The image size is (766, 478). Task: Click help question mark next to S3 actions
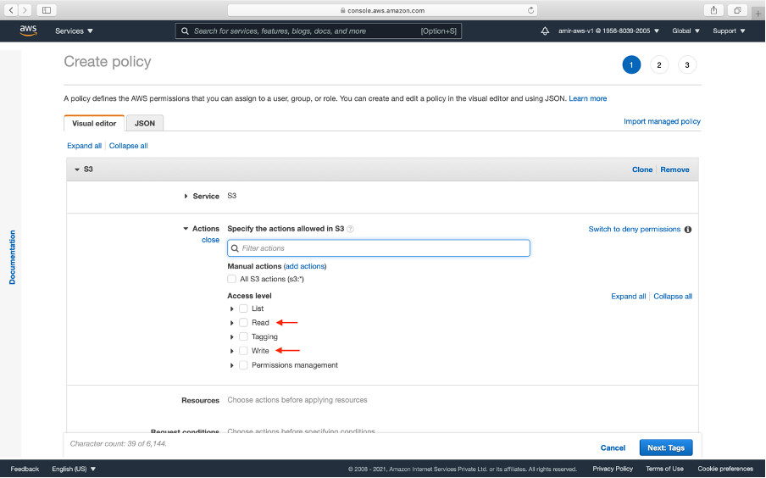(350, 229)
